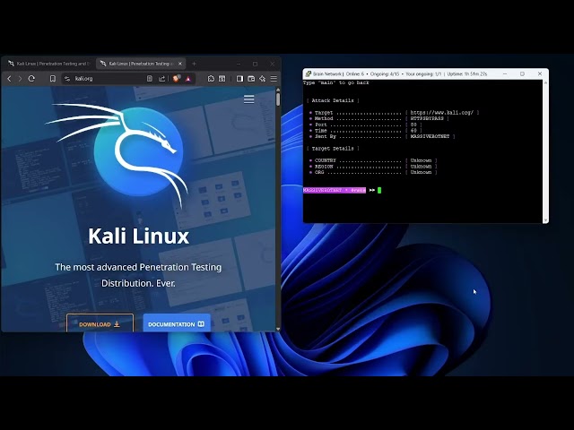Open reader mode icon in address bar
574x430 pixels.
[150, 79]
